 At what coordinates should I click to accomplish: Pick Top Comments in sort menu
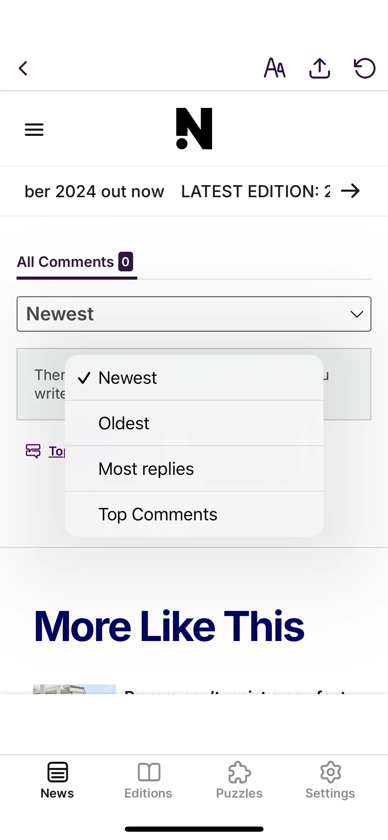point(194,514)
